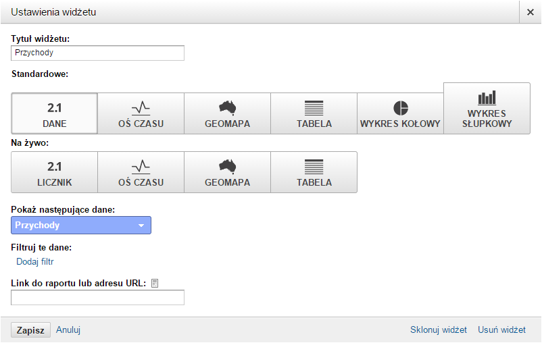
Task: Choose the WYKRES KOŁOWY pie chart widget
Action: click(x=400, y=113)
